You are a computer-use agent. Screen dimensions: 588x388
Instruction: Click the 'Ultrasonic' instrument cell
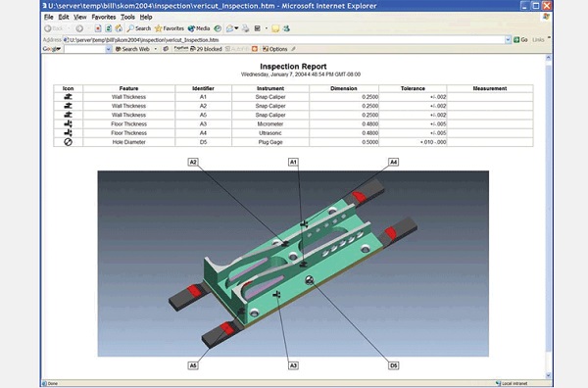(270, 133)
